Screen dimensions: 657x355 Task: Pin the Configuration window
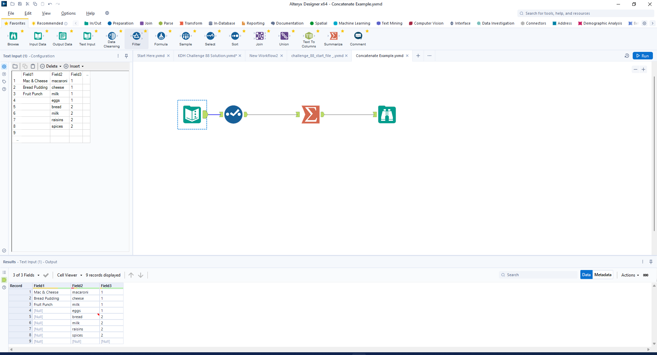coord(126,56)
